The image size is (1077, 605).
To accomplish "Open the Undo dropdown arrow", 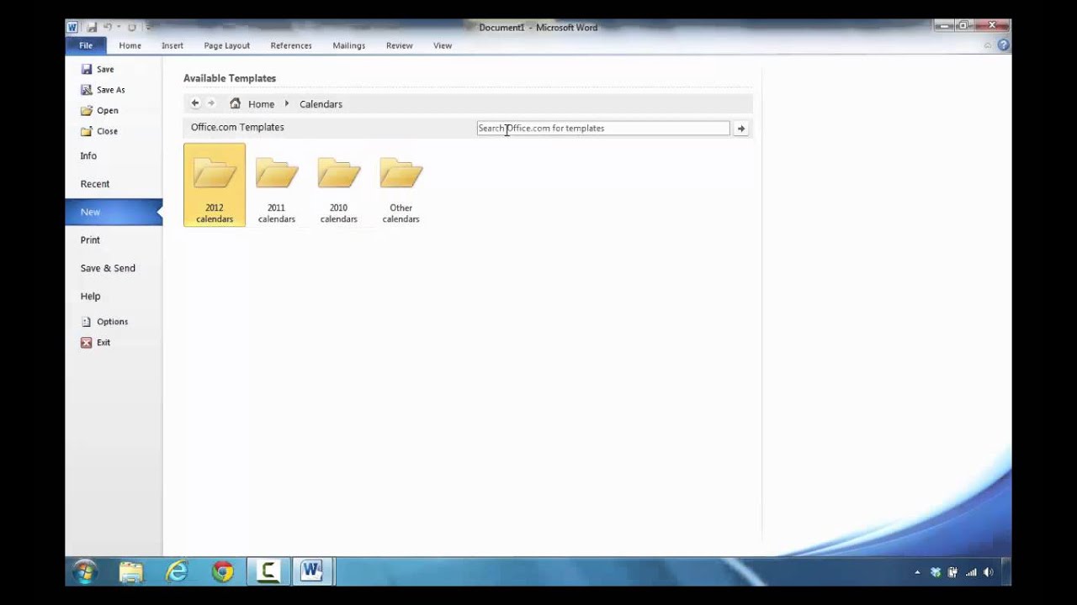I will tap(119, 28).
